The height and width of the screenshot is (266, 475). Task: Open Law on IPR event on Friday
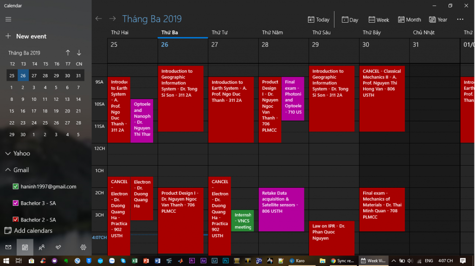[332, 238]
